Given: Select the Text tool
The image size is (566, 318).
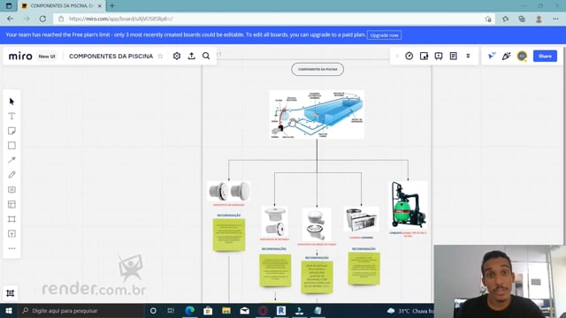Looking at the screenshot, I should point(11,116).
